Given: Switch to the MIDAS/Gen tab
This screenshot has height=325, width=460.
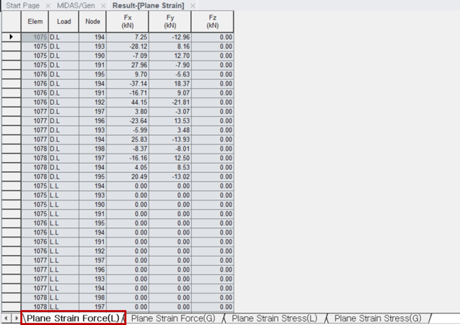Looking at the screenshot, I should pos(76,5).
